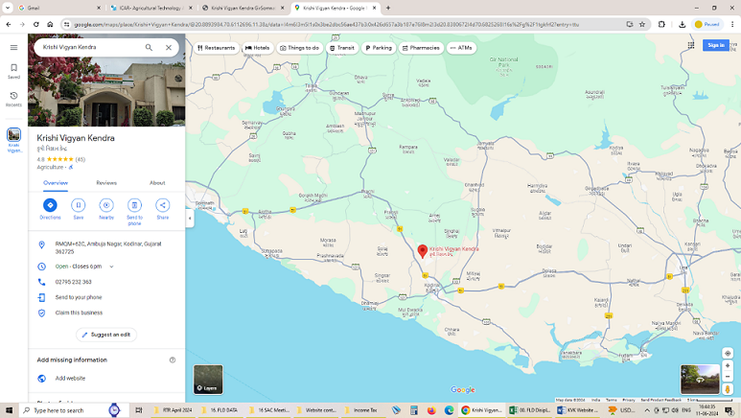The image size is (741, 418).
Task: Click the Suggest an edit button
Action: pyautogui.click(x=106, y=335)
